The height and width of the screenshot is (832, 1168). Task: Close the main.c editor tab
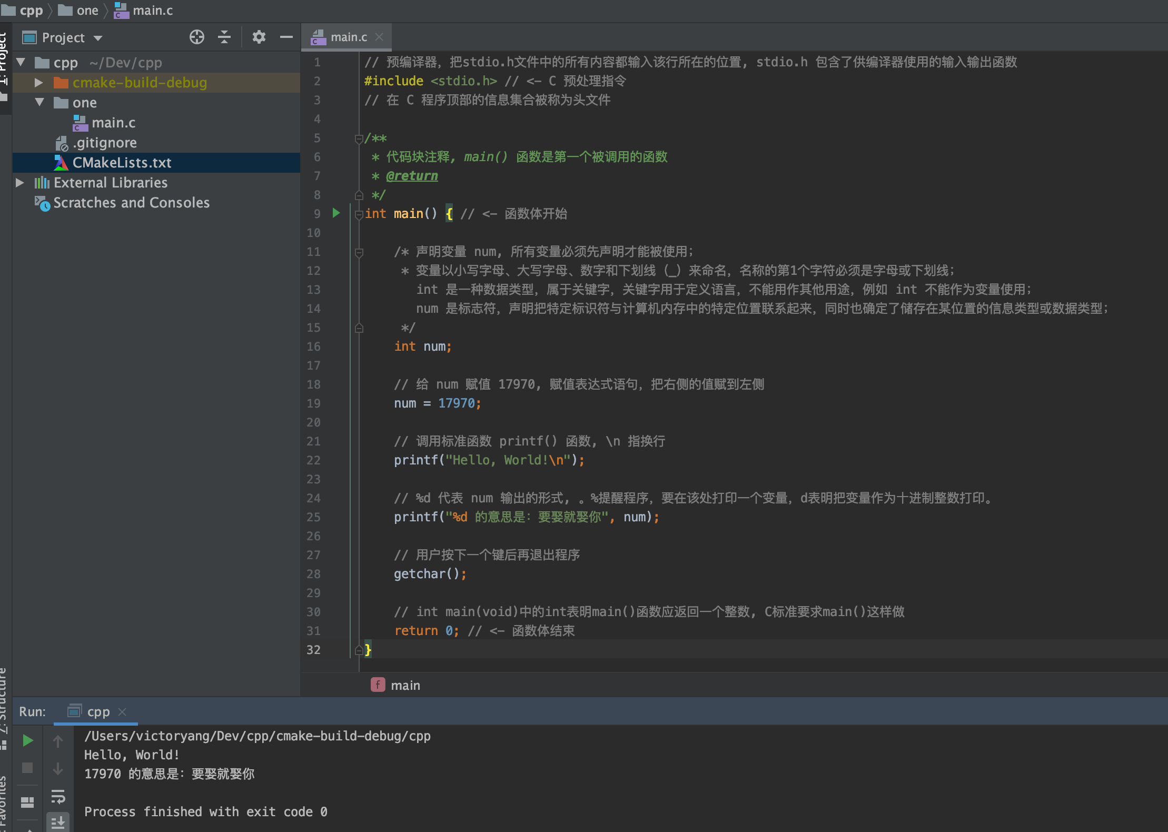(379, 37)
